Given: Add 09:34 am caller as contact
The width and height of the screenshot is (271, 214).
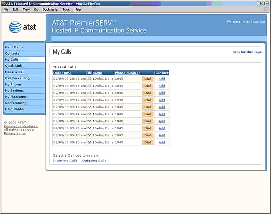Looking at the screenshot, I should pyautogui.click(x=162, y=121).
